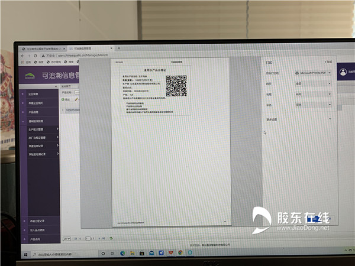Go to the next page

click(x=99, y=238)
